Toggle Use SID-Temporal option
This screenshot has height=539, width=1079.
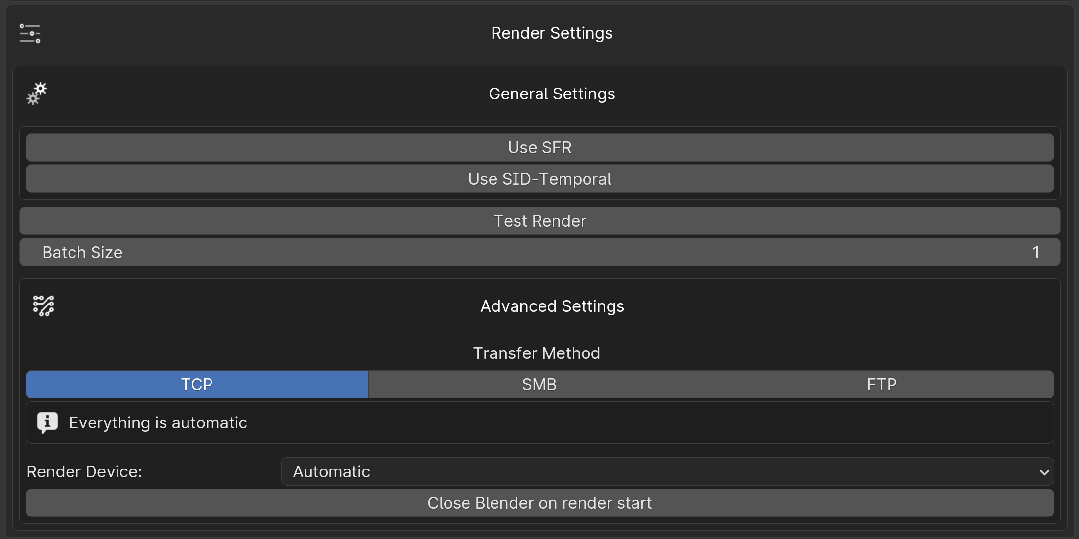539,179
